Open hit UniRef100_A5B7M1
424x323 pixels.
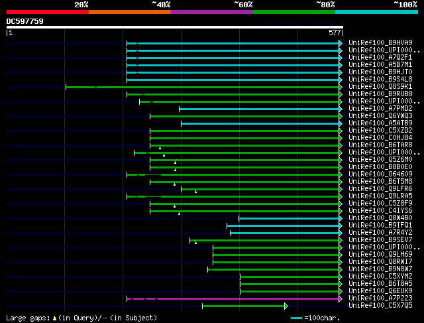click(380, 65)
